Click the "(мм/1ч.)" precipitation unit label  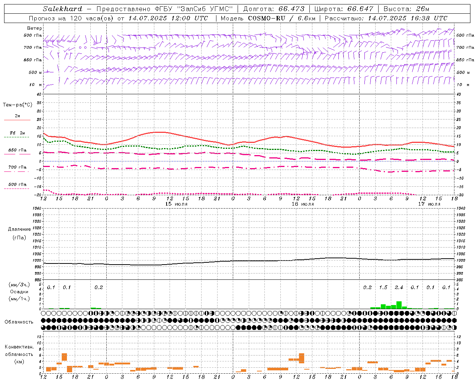(x=19, y=299)
